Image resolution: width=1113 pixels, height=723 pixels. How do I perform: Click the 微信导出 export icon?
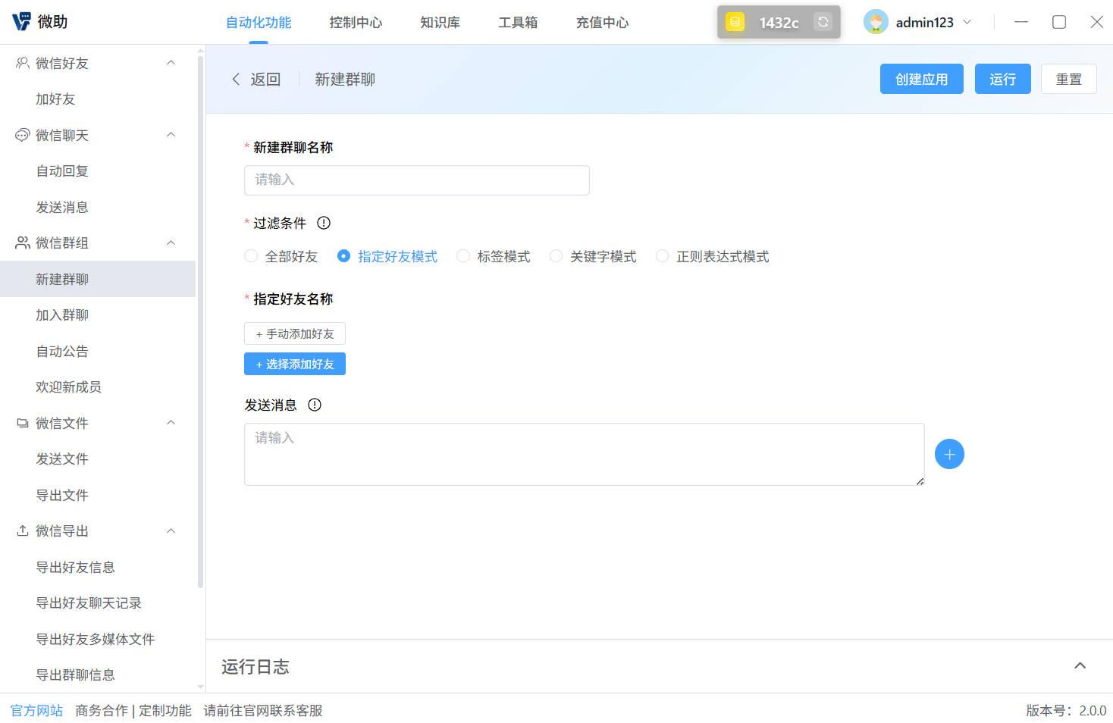22,531
